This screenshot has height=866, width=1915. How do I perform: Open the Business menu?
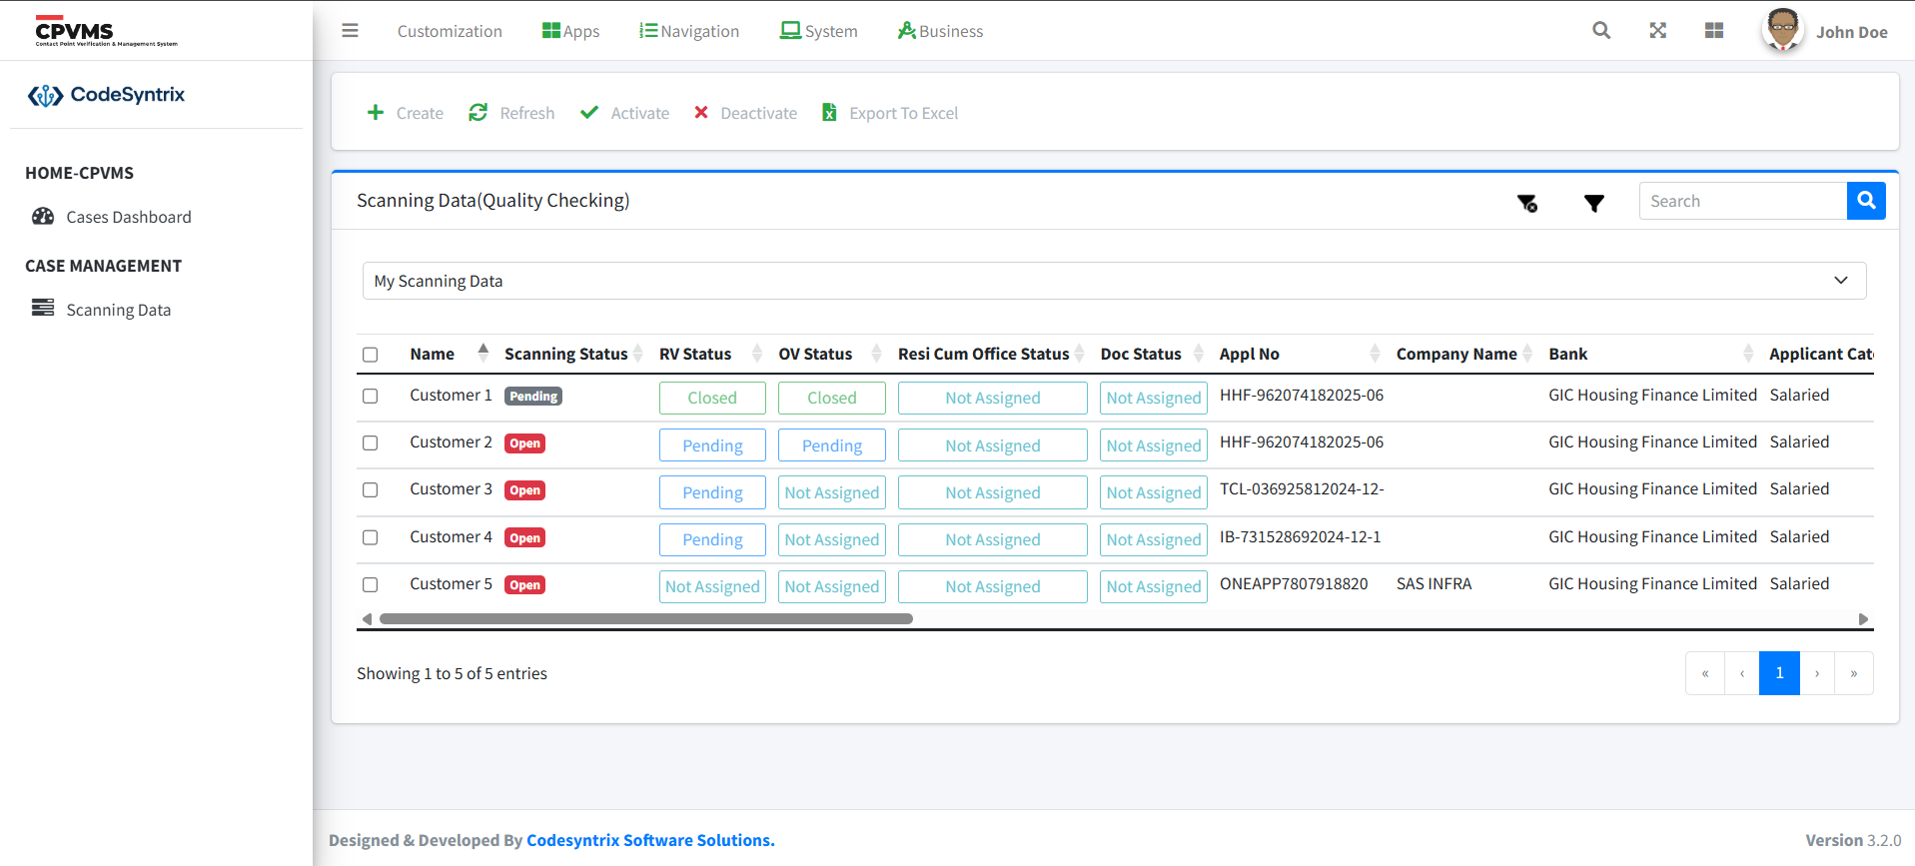[x=940, y=31]
